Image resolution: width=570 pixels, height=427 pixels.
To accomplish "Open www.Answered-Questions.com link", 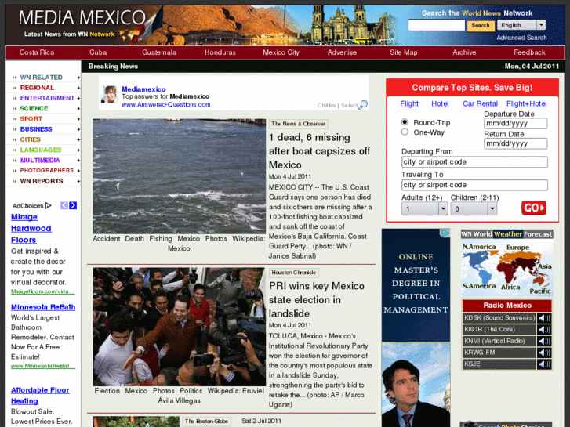I will click(x=165, y=104).
